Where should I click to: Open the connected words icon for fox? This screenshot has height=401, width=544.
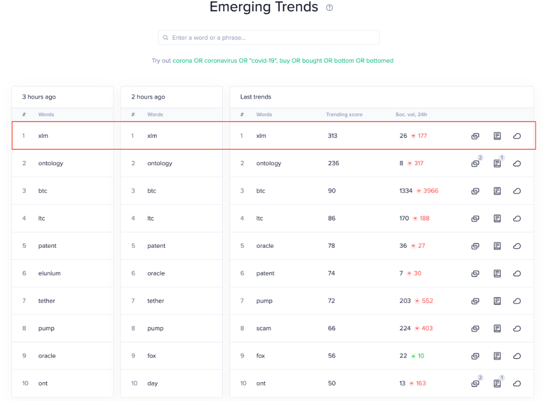[x=475, y=356]
